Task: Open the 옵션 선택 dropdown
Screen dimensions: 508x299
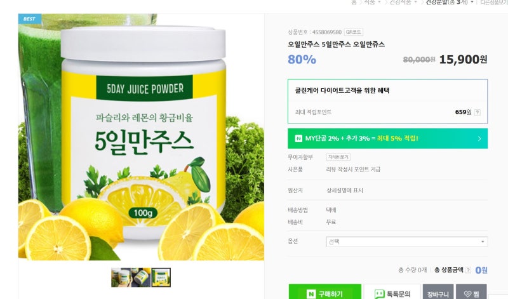Action: (x=406, y=242)
